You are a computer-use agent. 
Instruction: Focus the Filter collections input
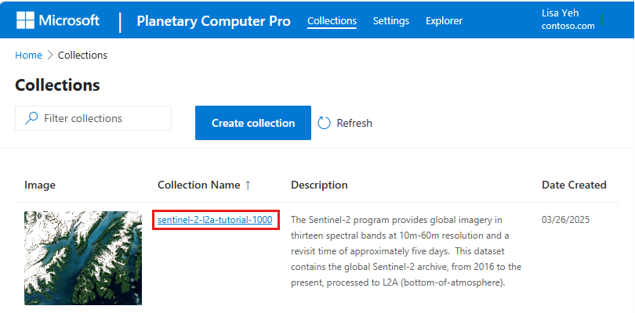[x=93, y=118]
